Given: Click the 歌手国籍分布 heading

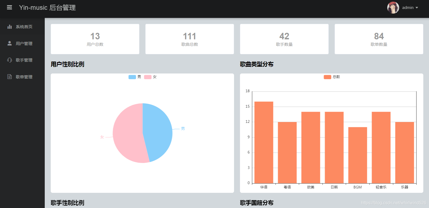Looking at the screenshot, I should (257, 203).
